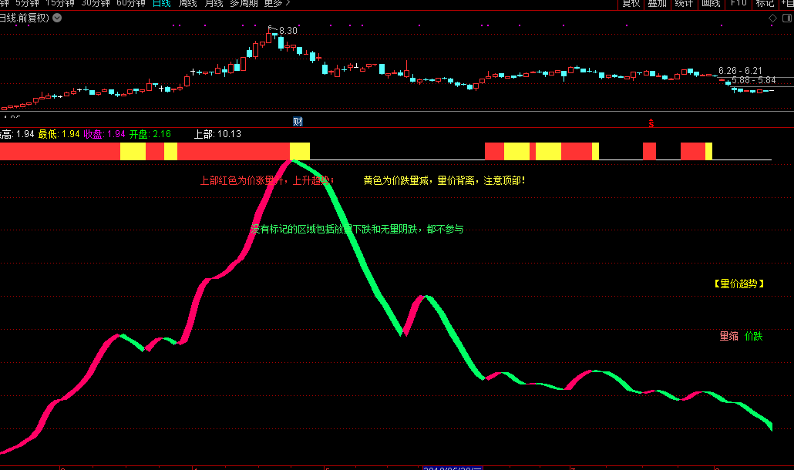Select the 60分钟 period tab
794x470 pixels.
pos(130,4)
